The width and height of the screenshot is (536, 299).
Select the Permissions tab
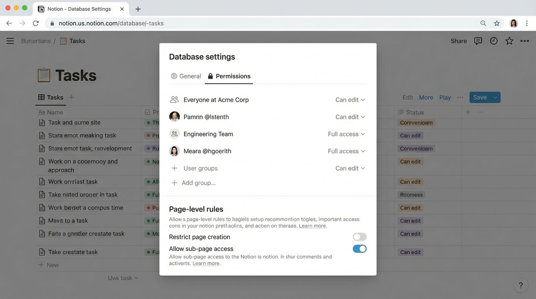[x=229, y=76]
